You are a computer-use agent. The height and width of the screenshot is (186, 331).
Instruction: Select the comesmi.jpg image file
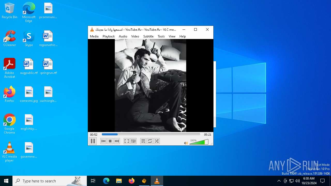[x=29, y=95]
